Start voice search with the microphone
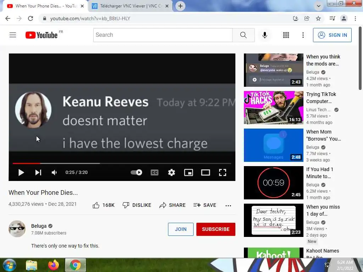This screenshot has width=363, height=272. [265, 35]
